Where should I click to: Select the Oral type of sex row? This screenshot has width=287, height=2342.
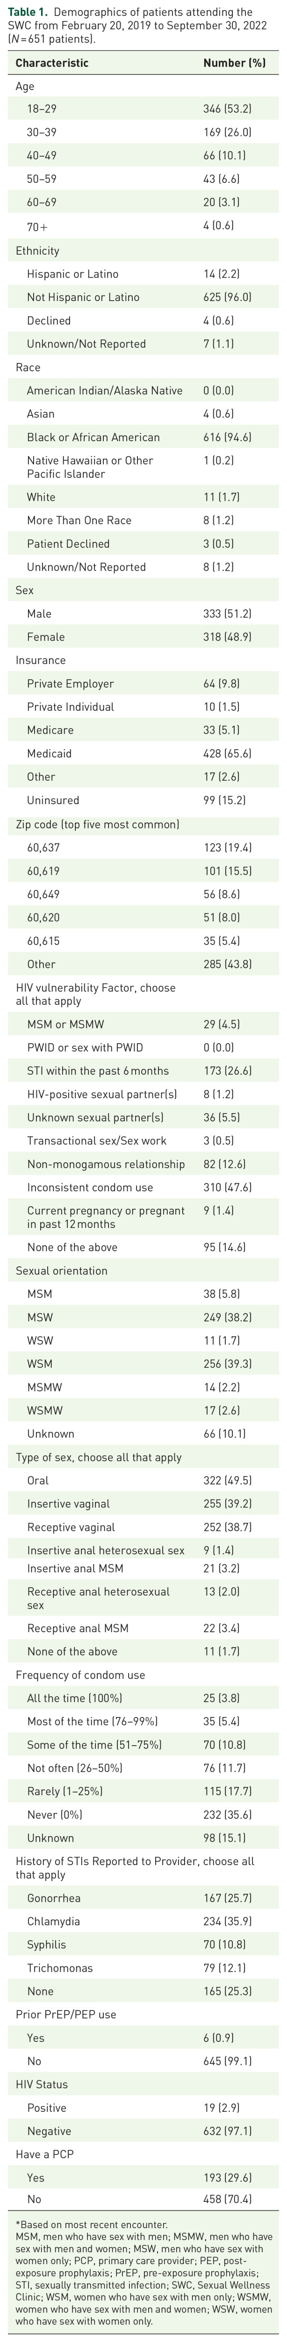coord(143,1480)
